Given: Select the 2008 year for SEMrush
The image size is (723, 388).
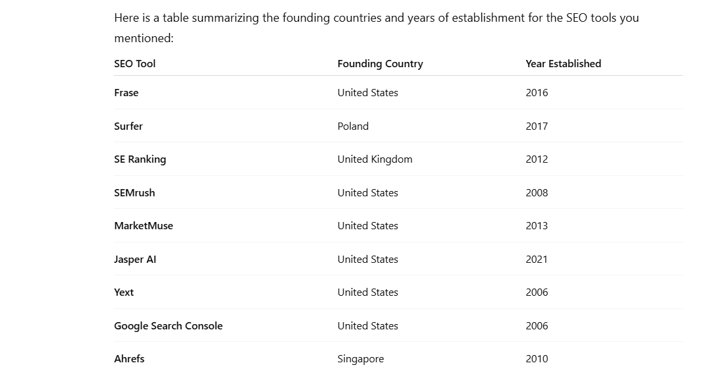Looking at the screenshot, I should (537, 193).
